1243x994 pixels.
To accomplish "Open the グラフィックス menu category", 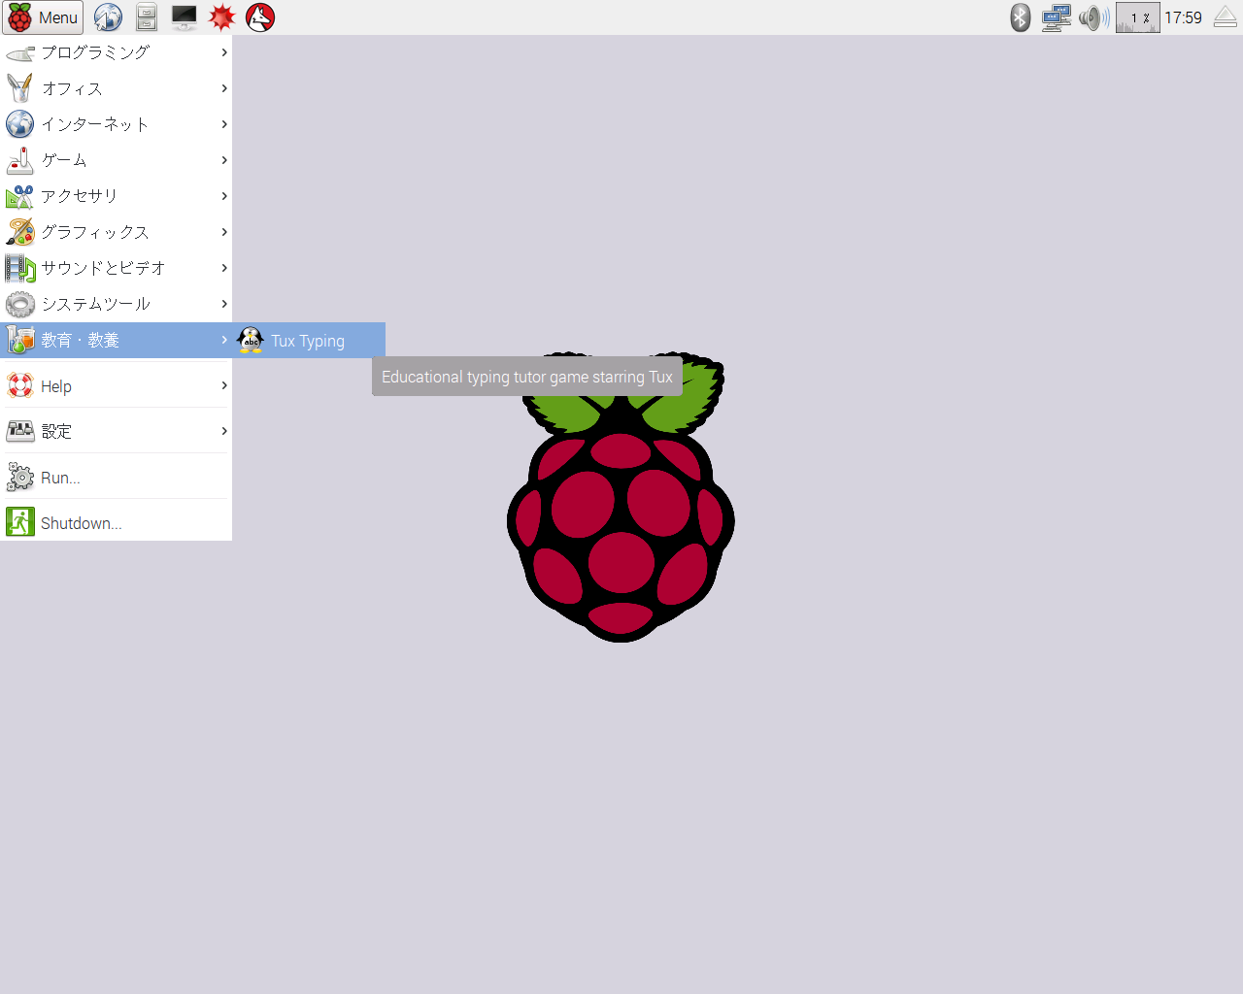I will tap(117, 232).
